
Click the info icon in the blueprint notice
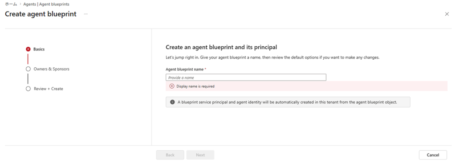point(172,102)
